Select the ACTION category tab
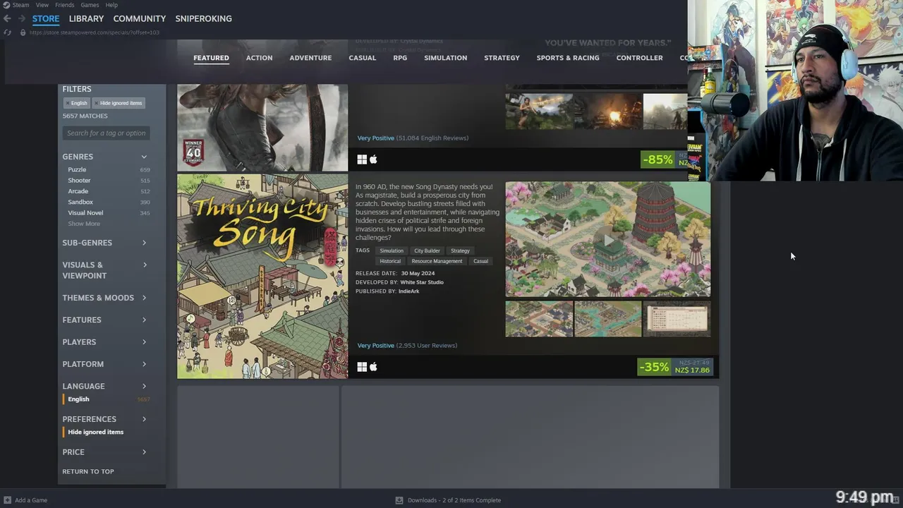903x508 pixels. (x=259, y=58)
